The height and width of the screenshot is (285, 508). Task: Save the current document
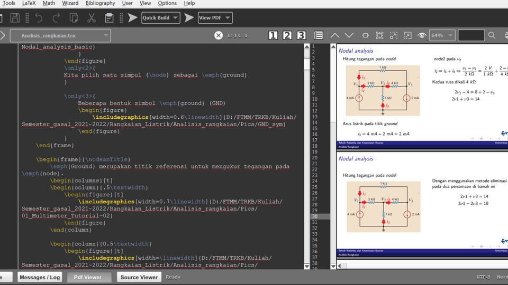click(x=15, y=18)
